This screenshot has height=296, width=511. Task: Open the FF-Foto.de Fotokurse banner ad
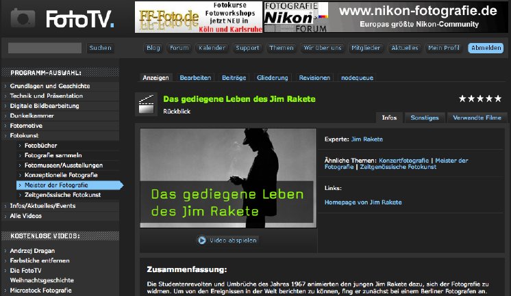point(199,17)
